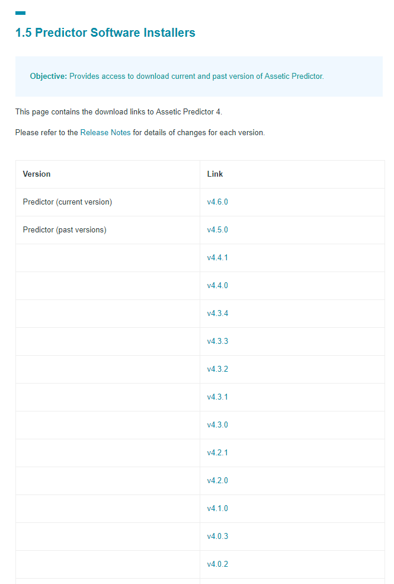Open the Release Notes link

pos(105,133)
